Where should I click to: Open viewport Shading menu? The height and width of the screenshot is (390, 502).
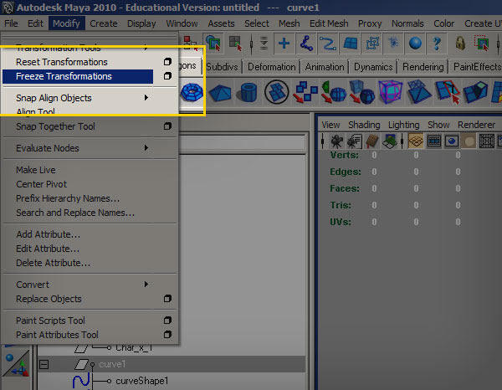point(364,125)
